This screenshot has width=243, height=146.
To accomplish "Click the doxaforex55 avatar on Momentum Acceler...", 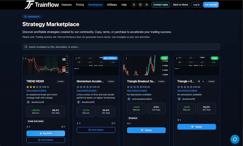I will tap(78, 102).
